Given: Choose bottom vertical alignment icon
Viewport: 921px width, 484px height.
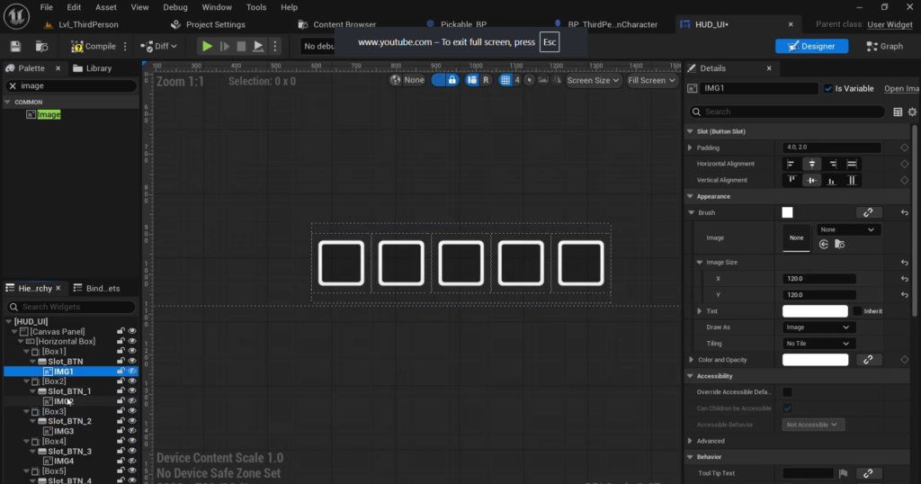Looking at the screenshot, I should tap(832, 180).
